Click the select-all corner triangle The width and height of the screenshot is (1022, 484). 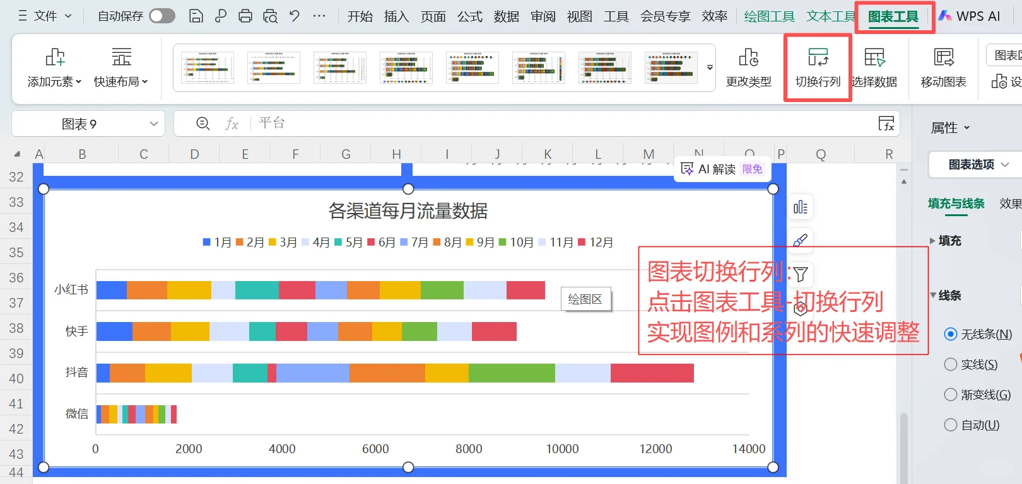tap(17, 154)
